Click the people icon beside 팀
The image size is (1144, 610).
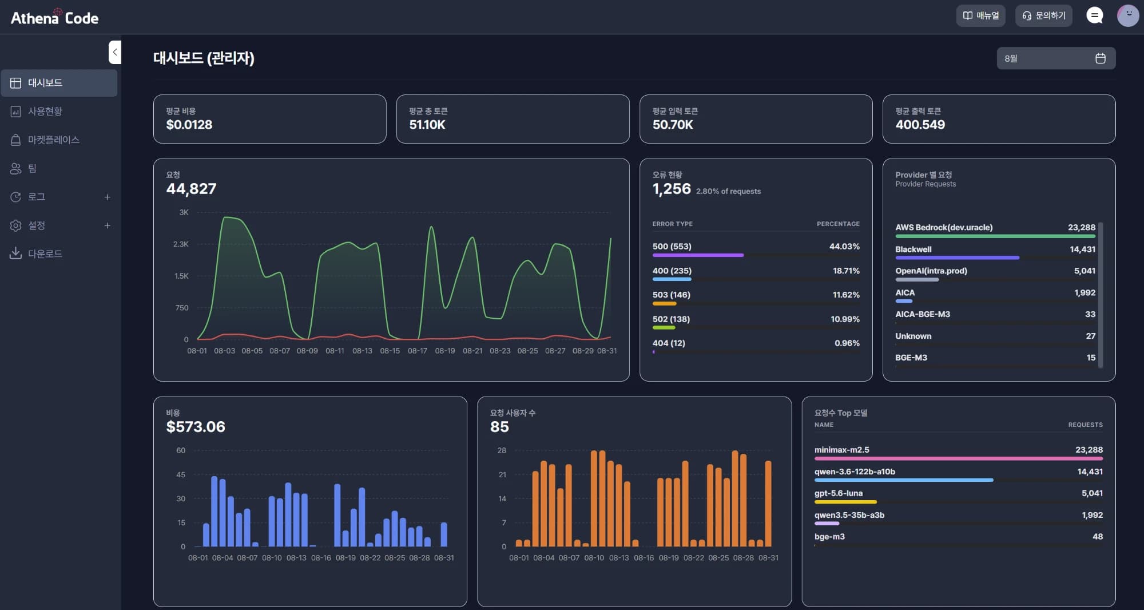pyautogui.click(x=16, y=168)
